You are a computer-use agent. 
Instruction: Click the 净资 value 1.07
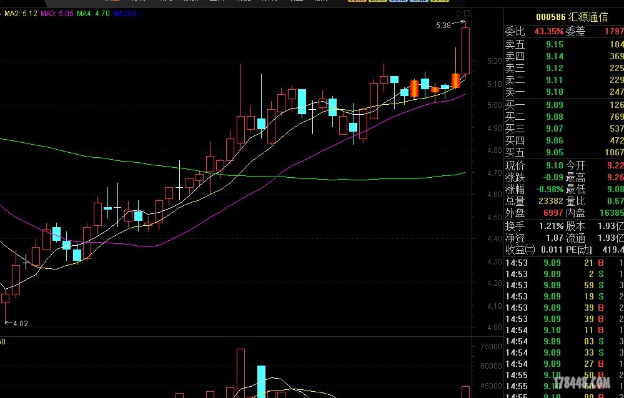[555, 238]
